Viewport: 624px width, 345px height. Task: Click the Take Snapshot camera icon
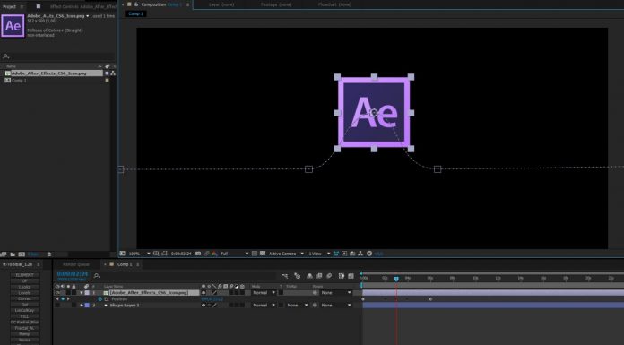pos(198,254)
